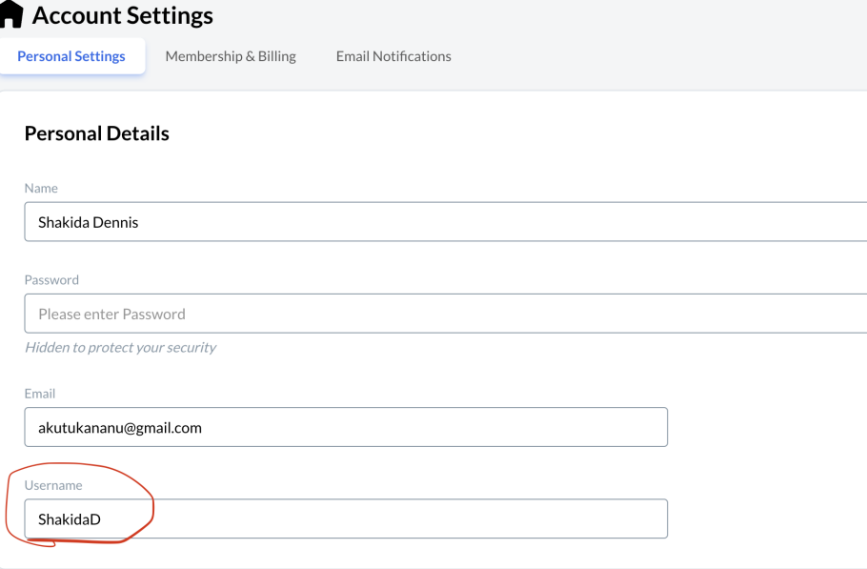Click the 'Please enter Password' placeholder text
This screenshot has height=569, width=867.
[111, 315]
